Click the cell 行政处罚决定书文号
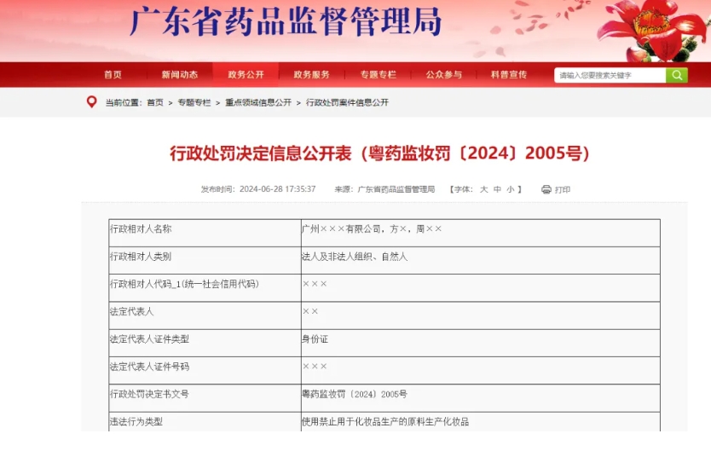The height and width of the screenshot is (451, 711). click(205, 398)
